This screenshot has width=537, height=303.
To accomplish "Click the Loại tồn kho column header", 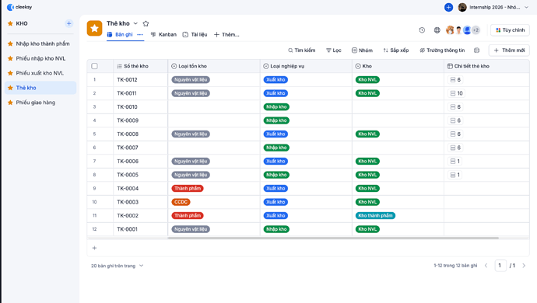I will pyautogui.click(x=214, y=66).
